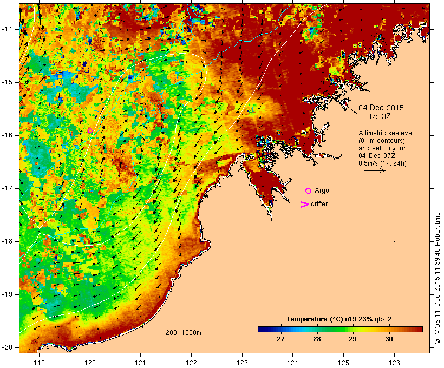Click the "-14" latitude axis label
This screenshot has width=444, height=368.
pos(7,29)
